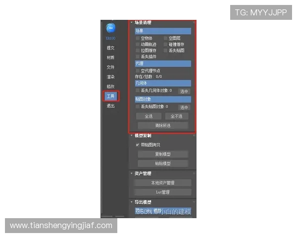Image resolution: width=297 pixels, height=238 pixels.
Task: Open the 文件 sidebar item
Action: 110,67
